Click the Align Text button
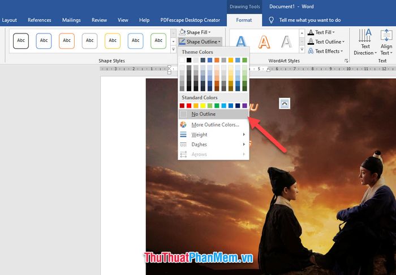 point(386,42)
